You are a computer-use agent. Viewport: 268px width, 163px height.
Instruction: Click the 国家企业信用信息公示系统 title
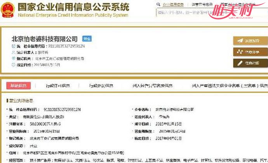(73, 7)
